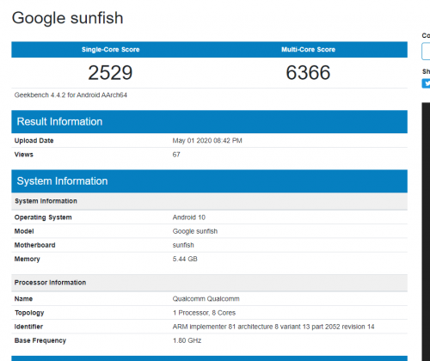Click the Motherboard label

pyautogui.click(x=34, y=245)
